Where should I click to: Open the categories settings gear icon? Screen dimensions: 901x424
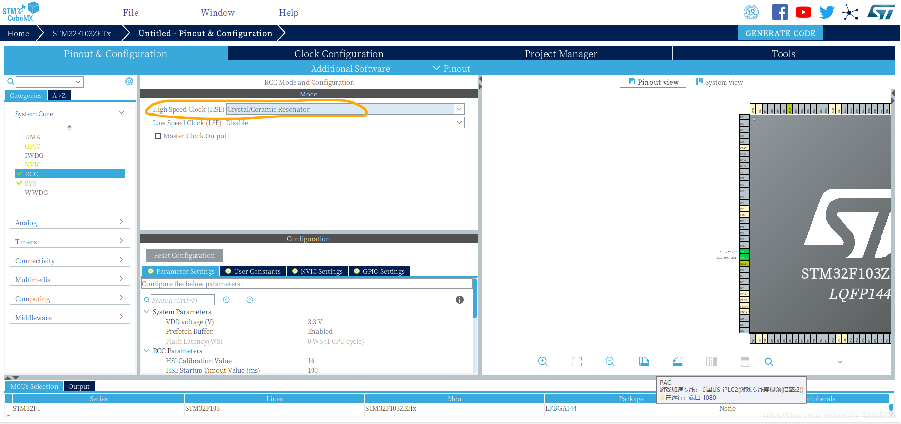[129, 81]
